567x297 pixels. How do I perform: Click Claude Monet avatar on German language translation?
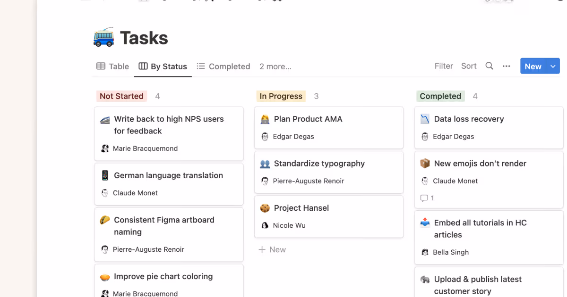pyautogui.click(x=104, y=193)
